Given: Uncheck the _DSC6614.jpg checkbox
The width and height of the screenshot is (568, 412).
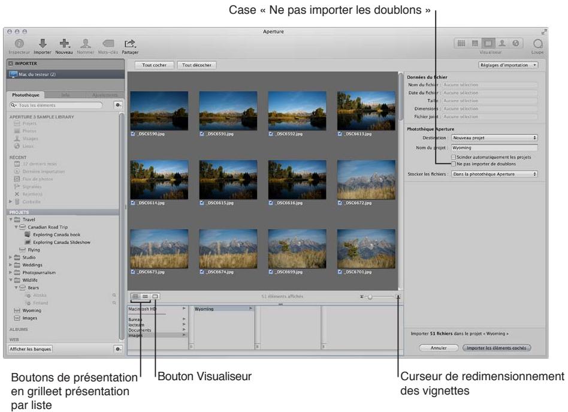Looking at the screenshot, I should (x=133, y=203).
